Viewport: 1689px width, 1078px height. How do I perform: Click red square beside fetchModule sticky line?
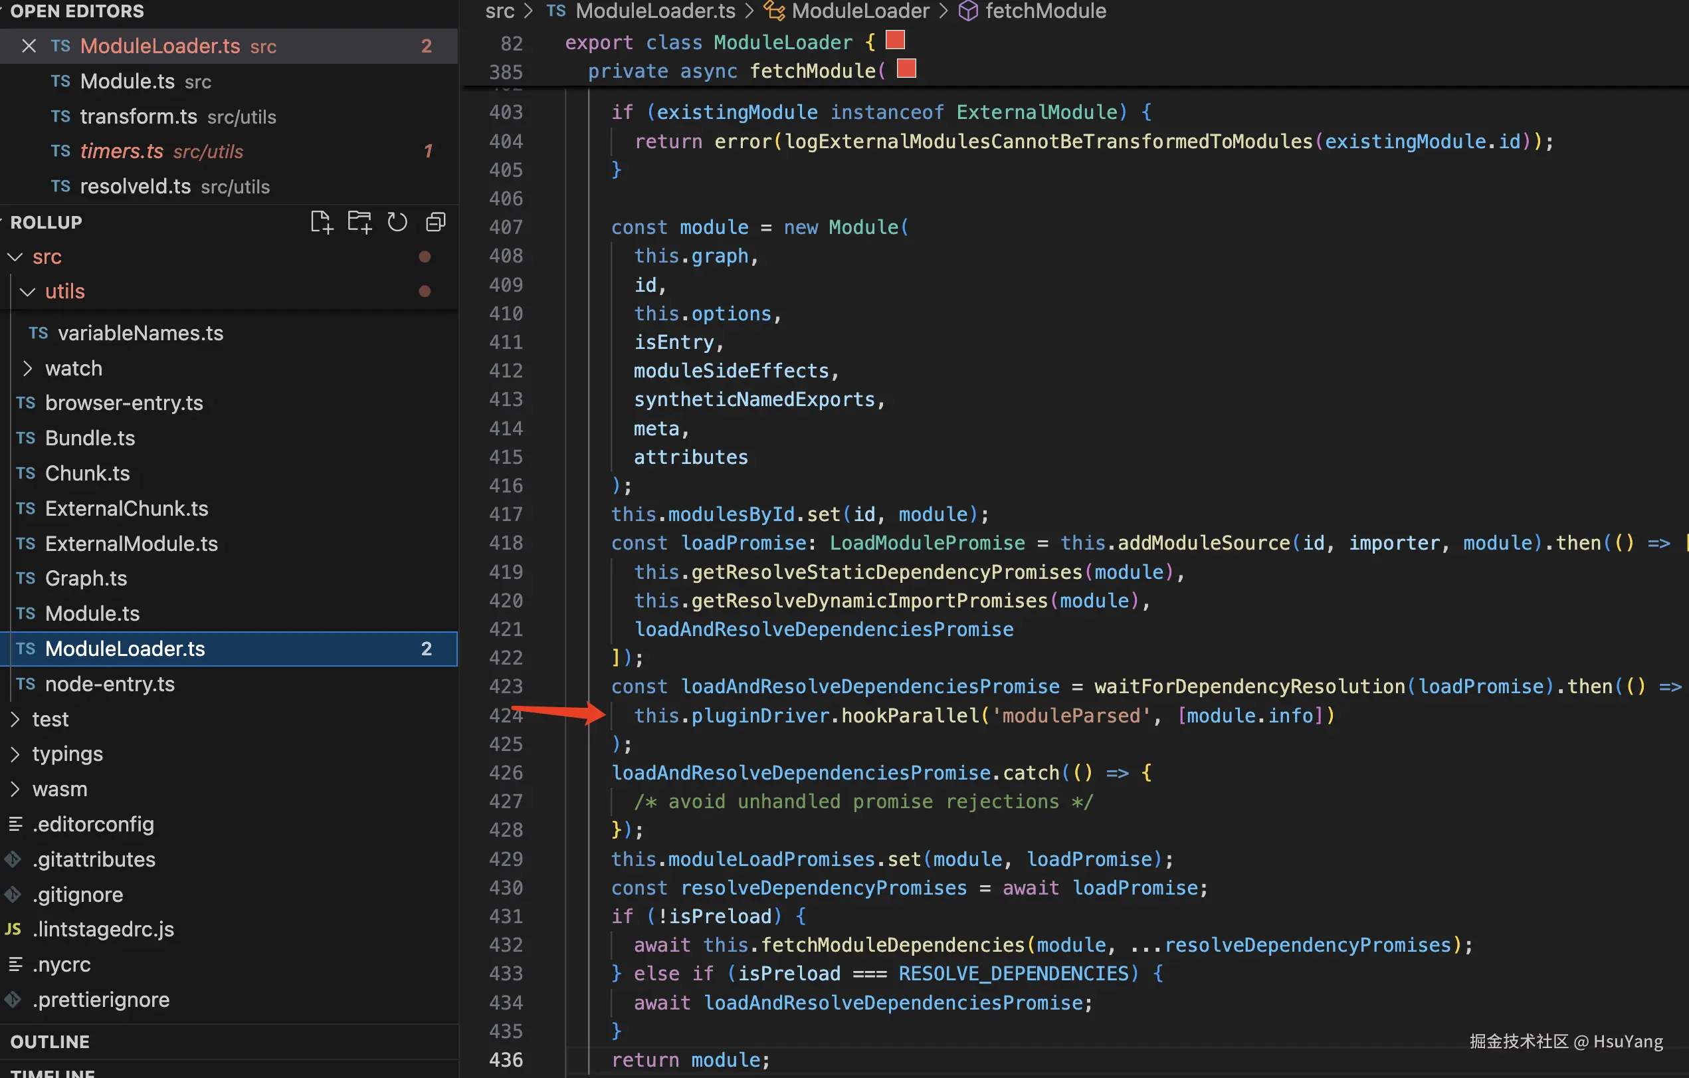point(906,68)
